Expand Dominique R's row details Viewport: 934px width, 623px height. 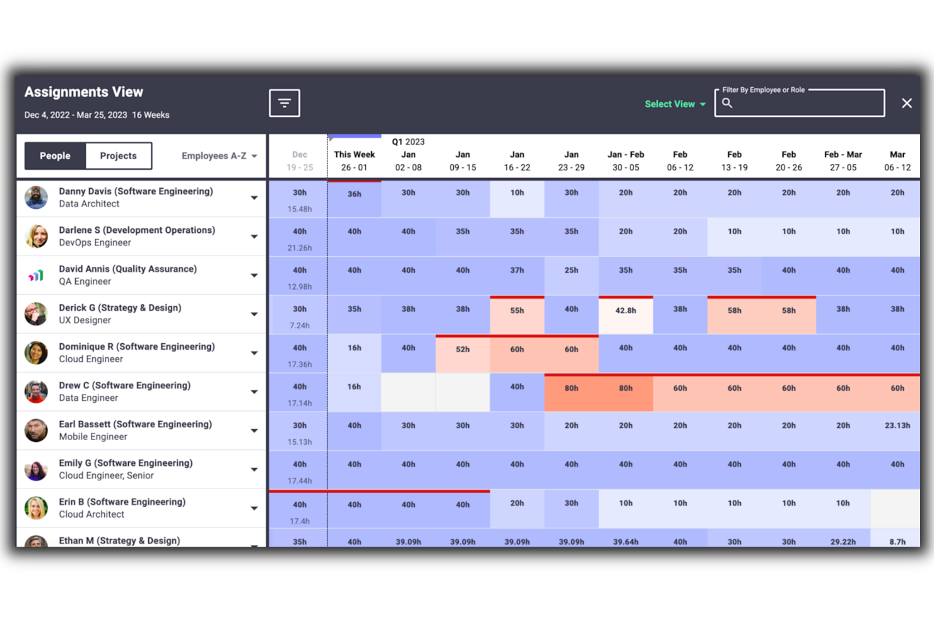254,353
